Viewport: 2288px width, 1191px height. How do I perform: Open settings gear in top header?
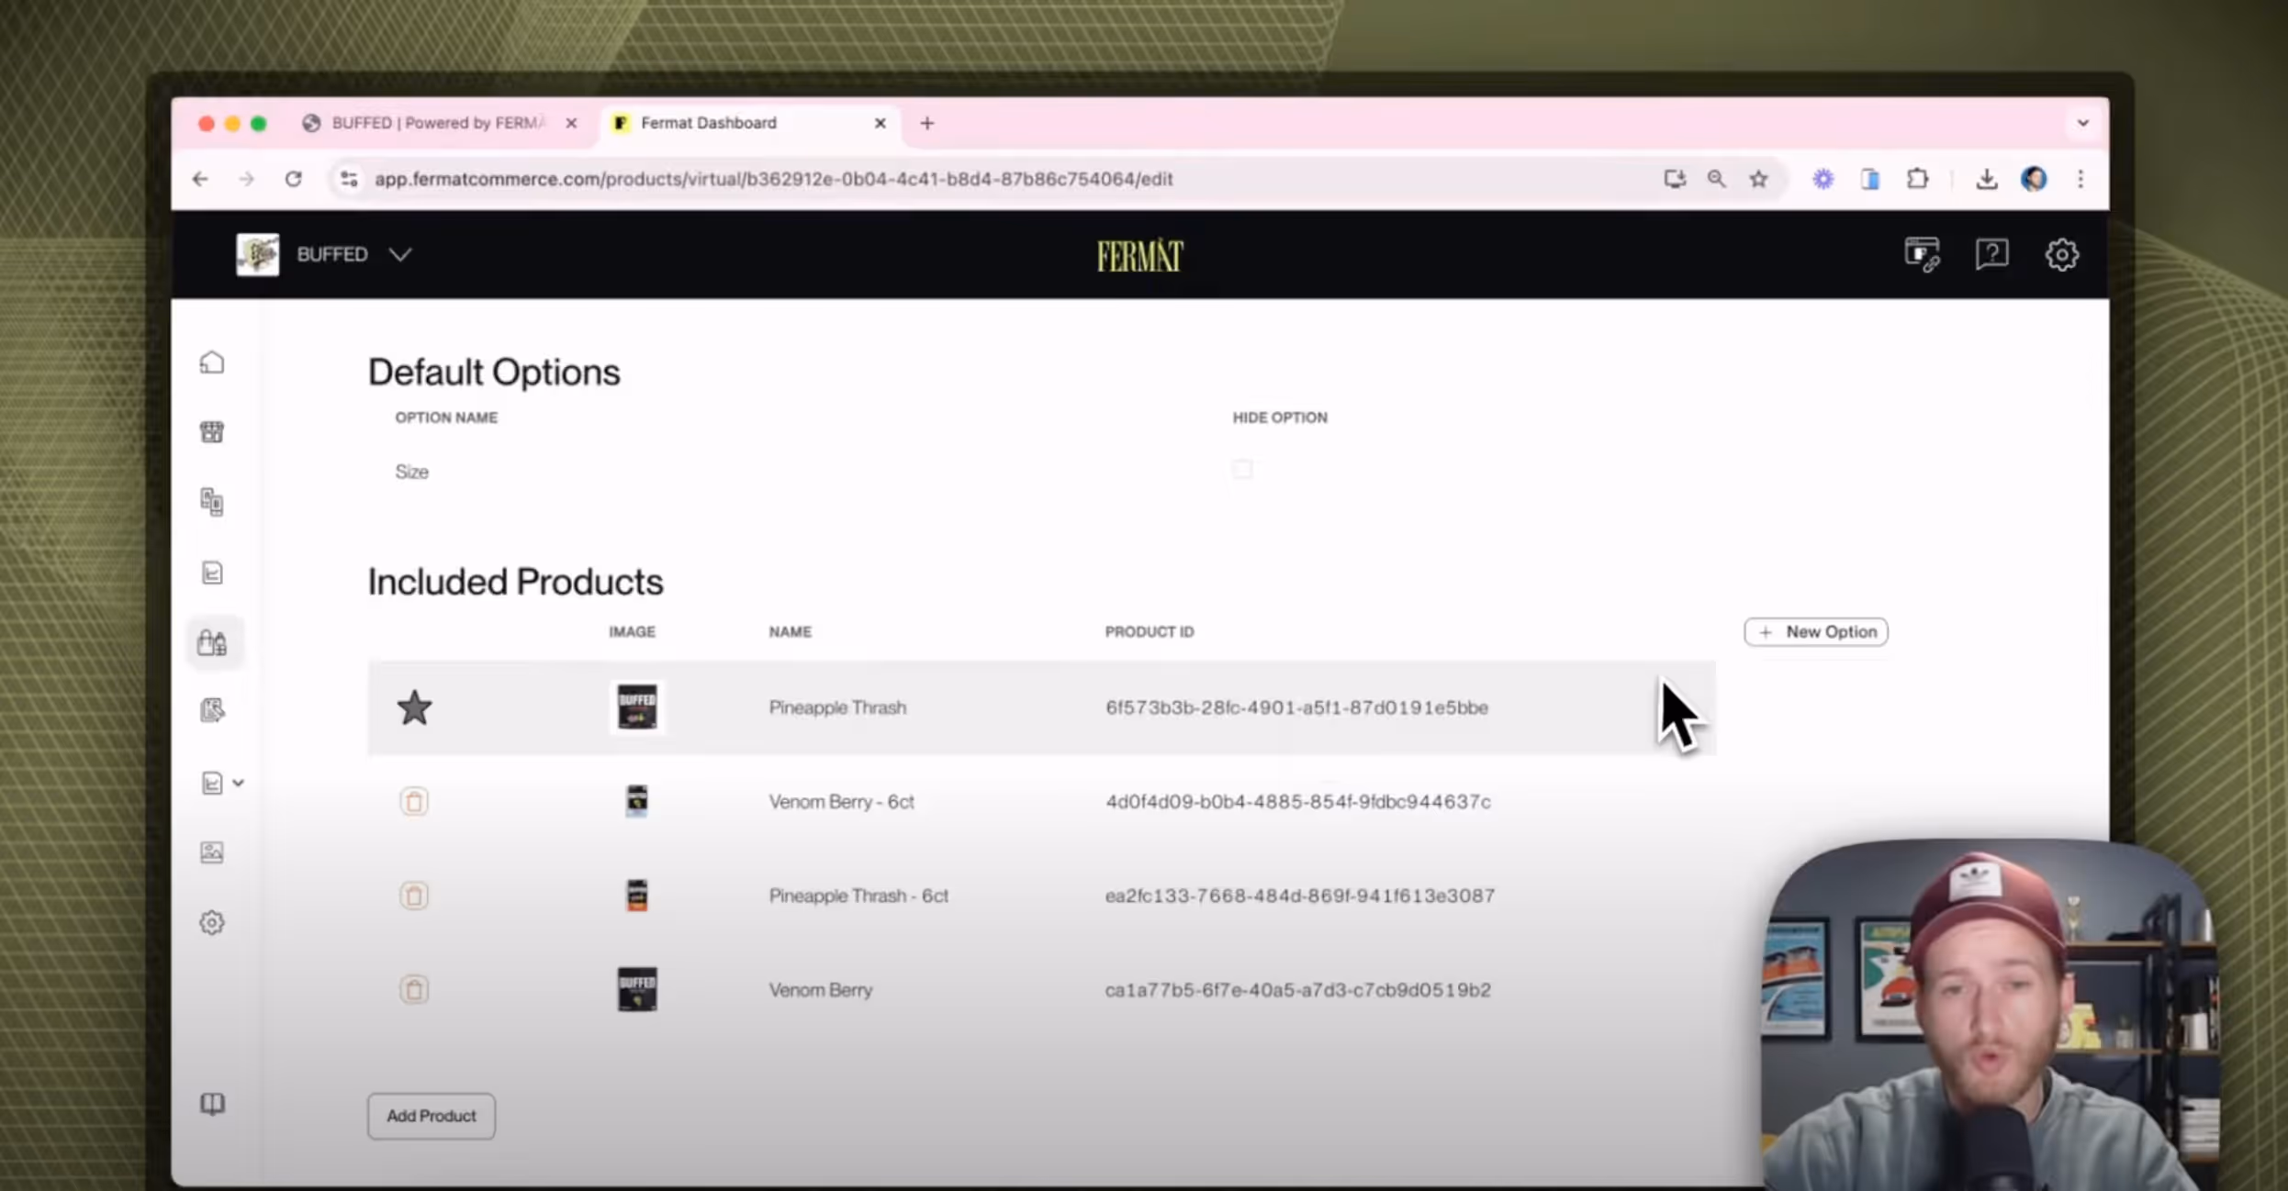(2061, 254)
